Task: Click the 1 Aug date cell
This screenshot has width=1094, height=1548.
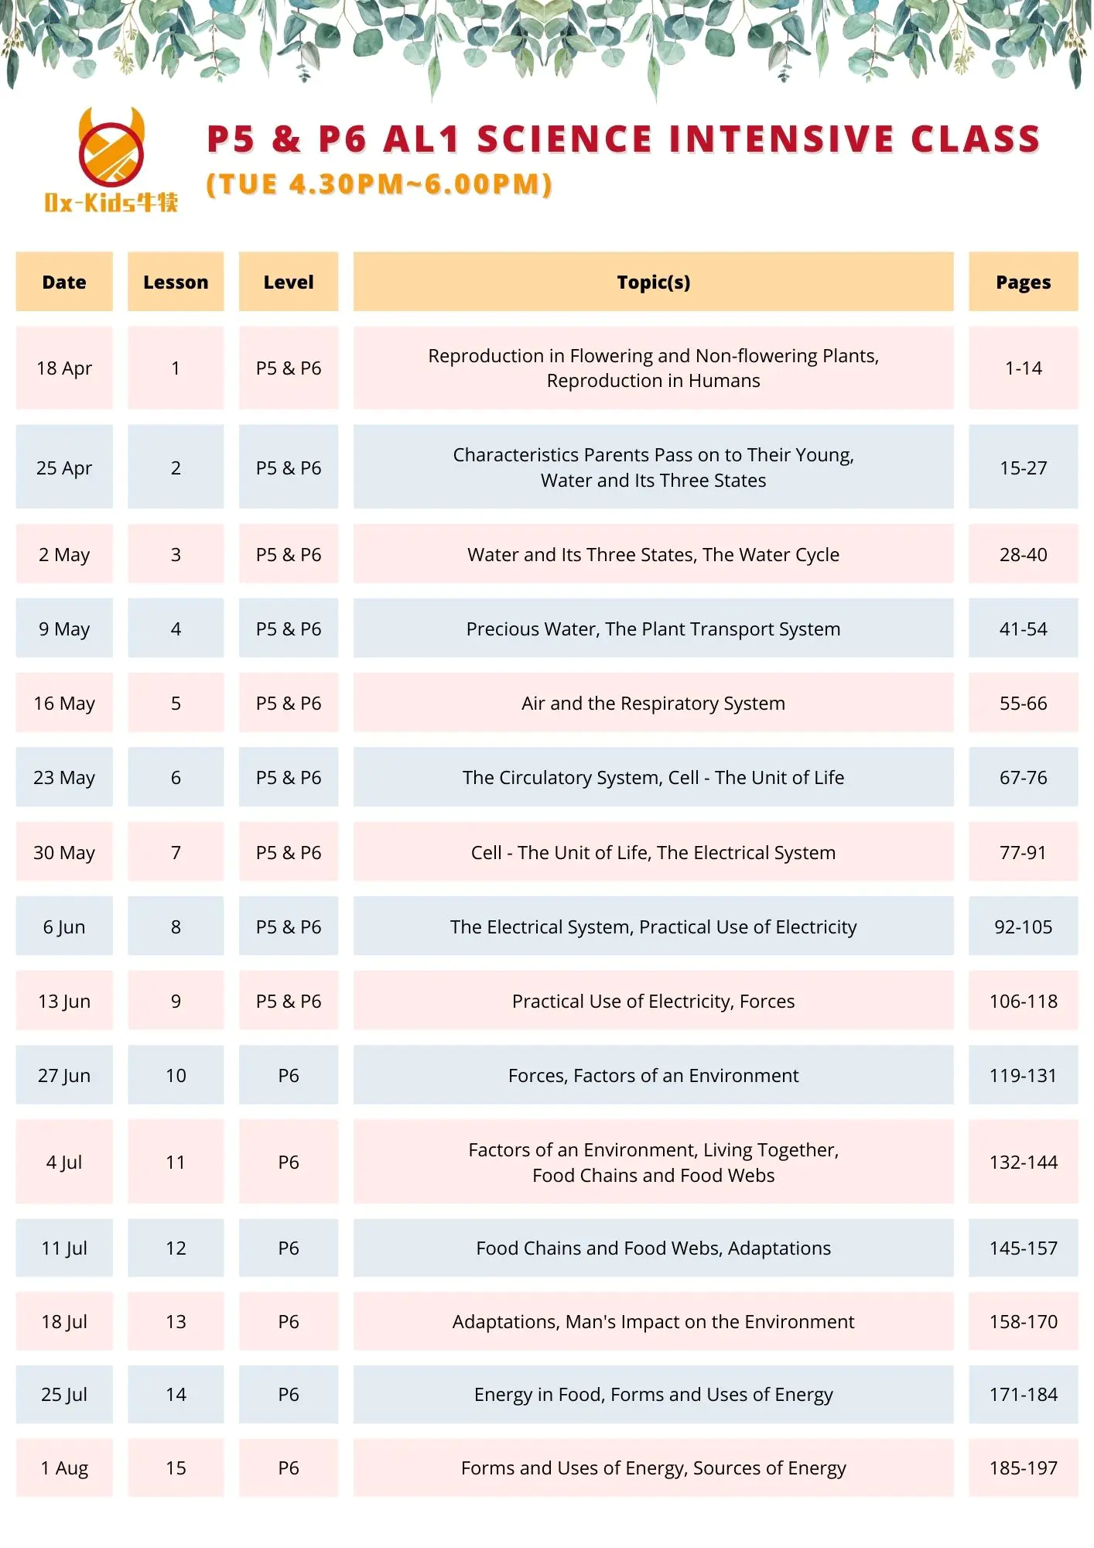Action: (64, 1468)
